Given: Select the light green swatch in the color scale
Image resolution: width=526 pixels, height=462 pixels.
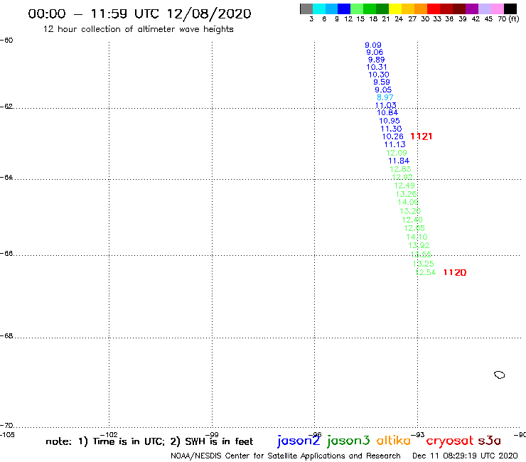Looking at the screenshot, I should click(x=357, y=9).
